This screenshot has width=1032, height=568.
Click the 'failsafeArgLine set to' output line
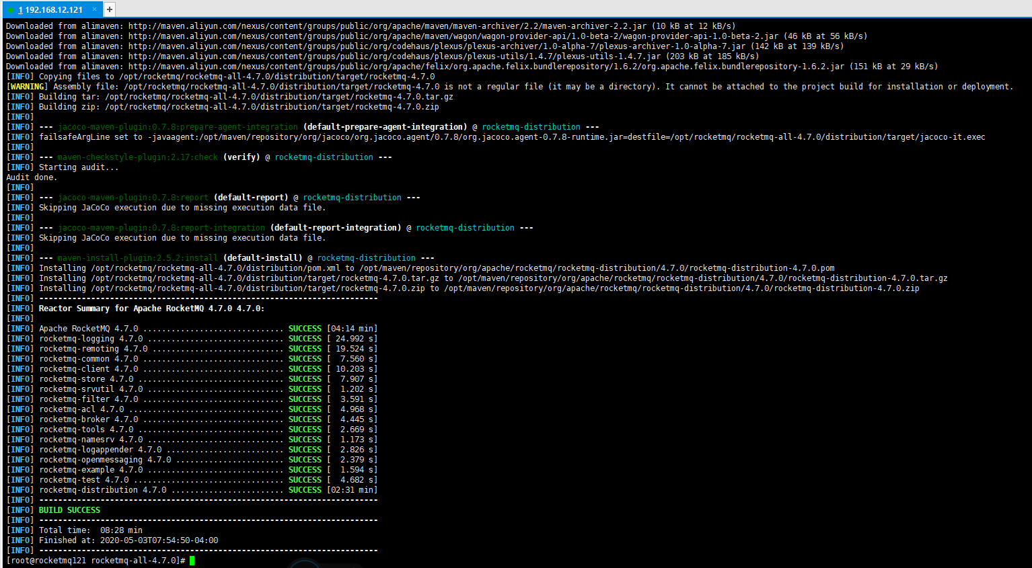[x=496, y=137]
